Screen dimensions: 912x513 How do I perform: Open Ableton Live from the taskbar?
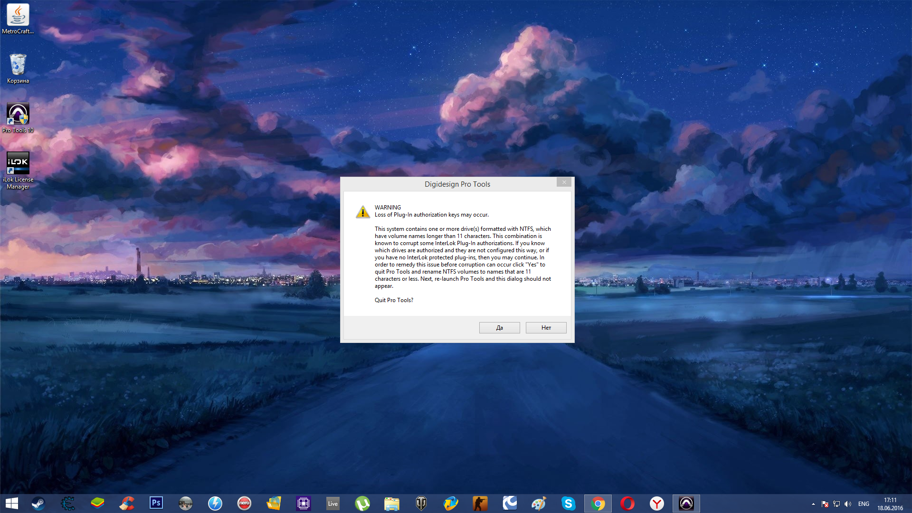(x=333, y=503)
